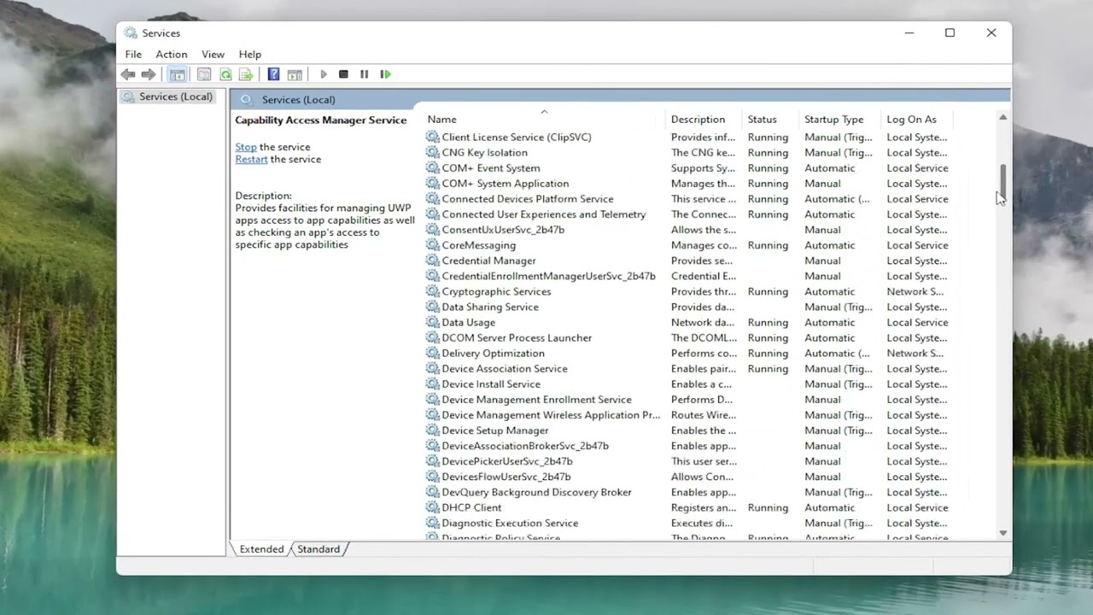The height and width of the screenshot is (615, 1093).
Task: Click the scrollbar up arrow
Action: [1003, 117]
